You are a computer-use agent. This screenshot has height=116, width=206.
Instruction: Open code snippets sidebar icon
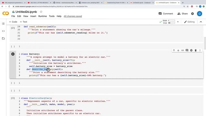[x=3, y=31]
